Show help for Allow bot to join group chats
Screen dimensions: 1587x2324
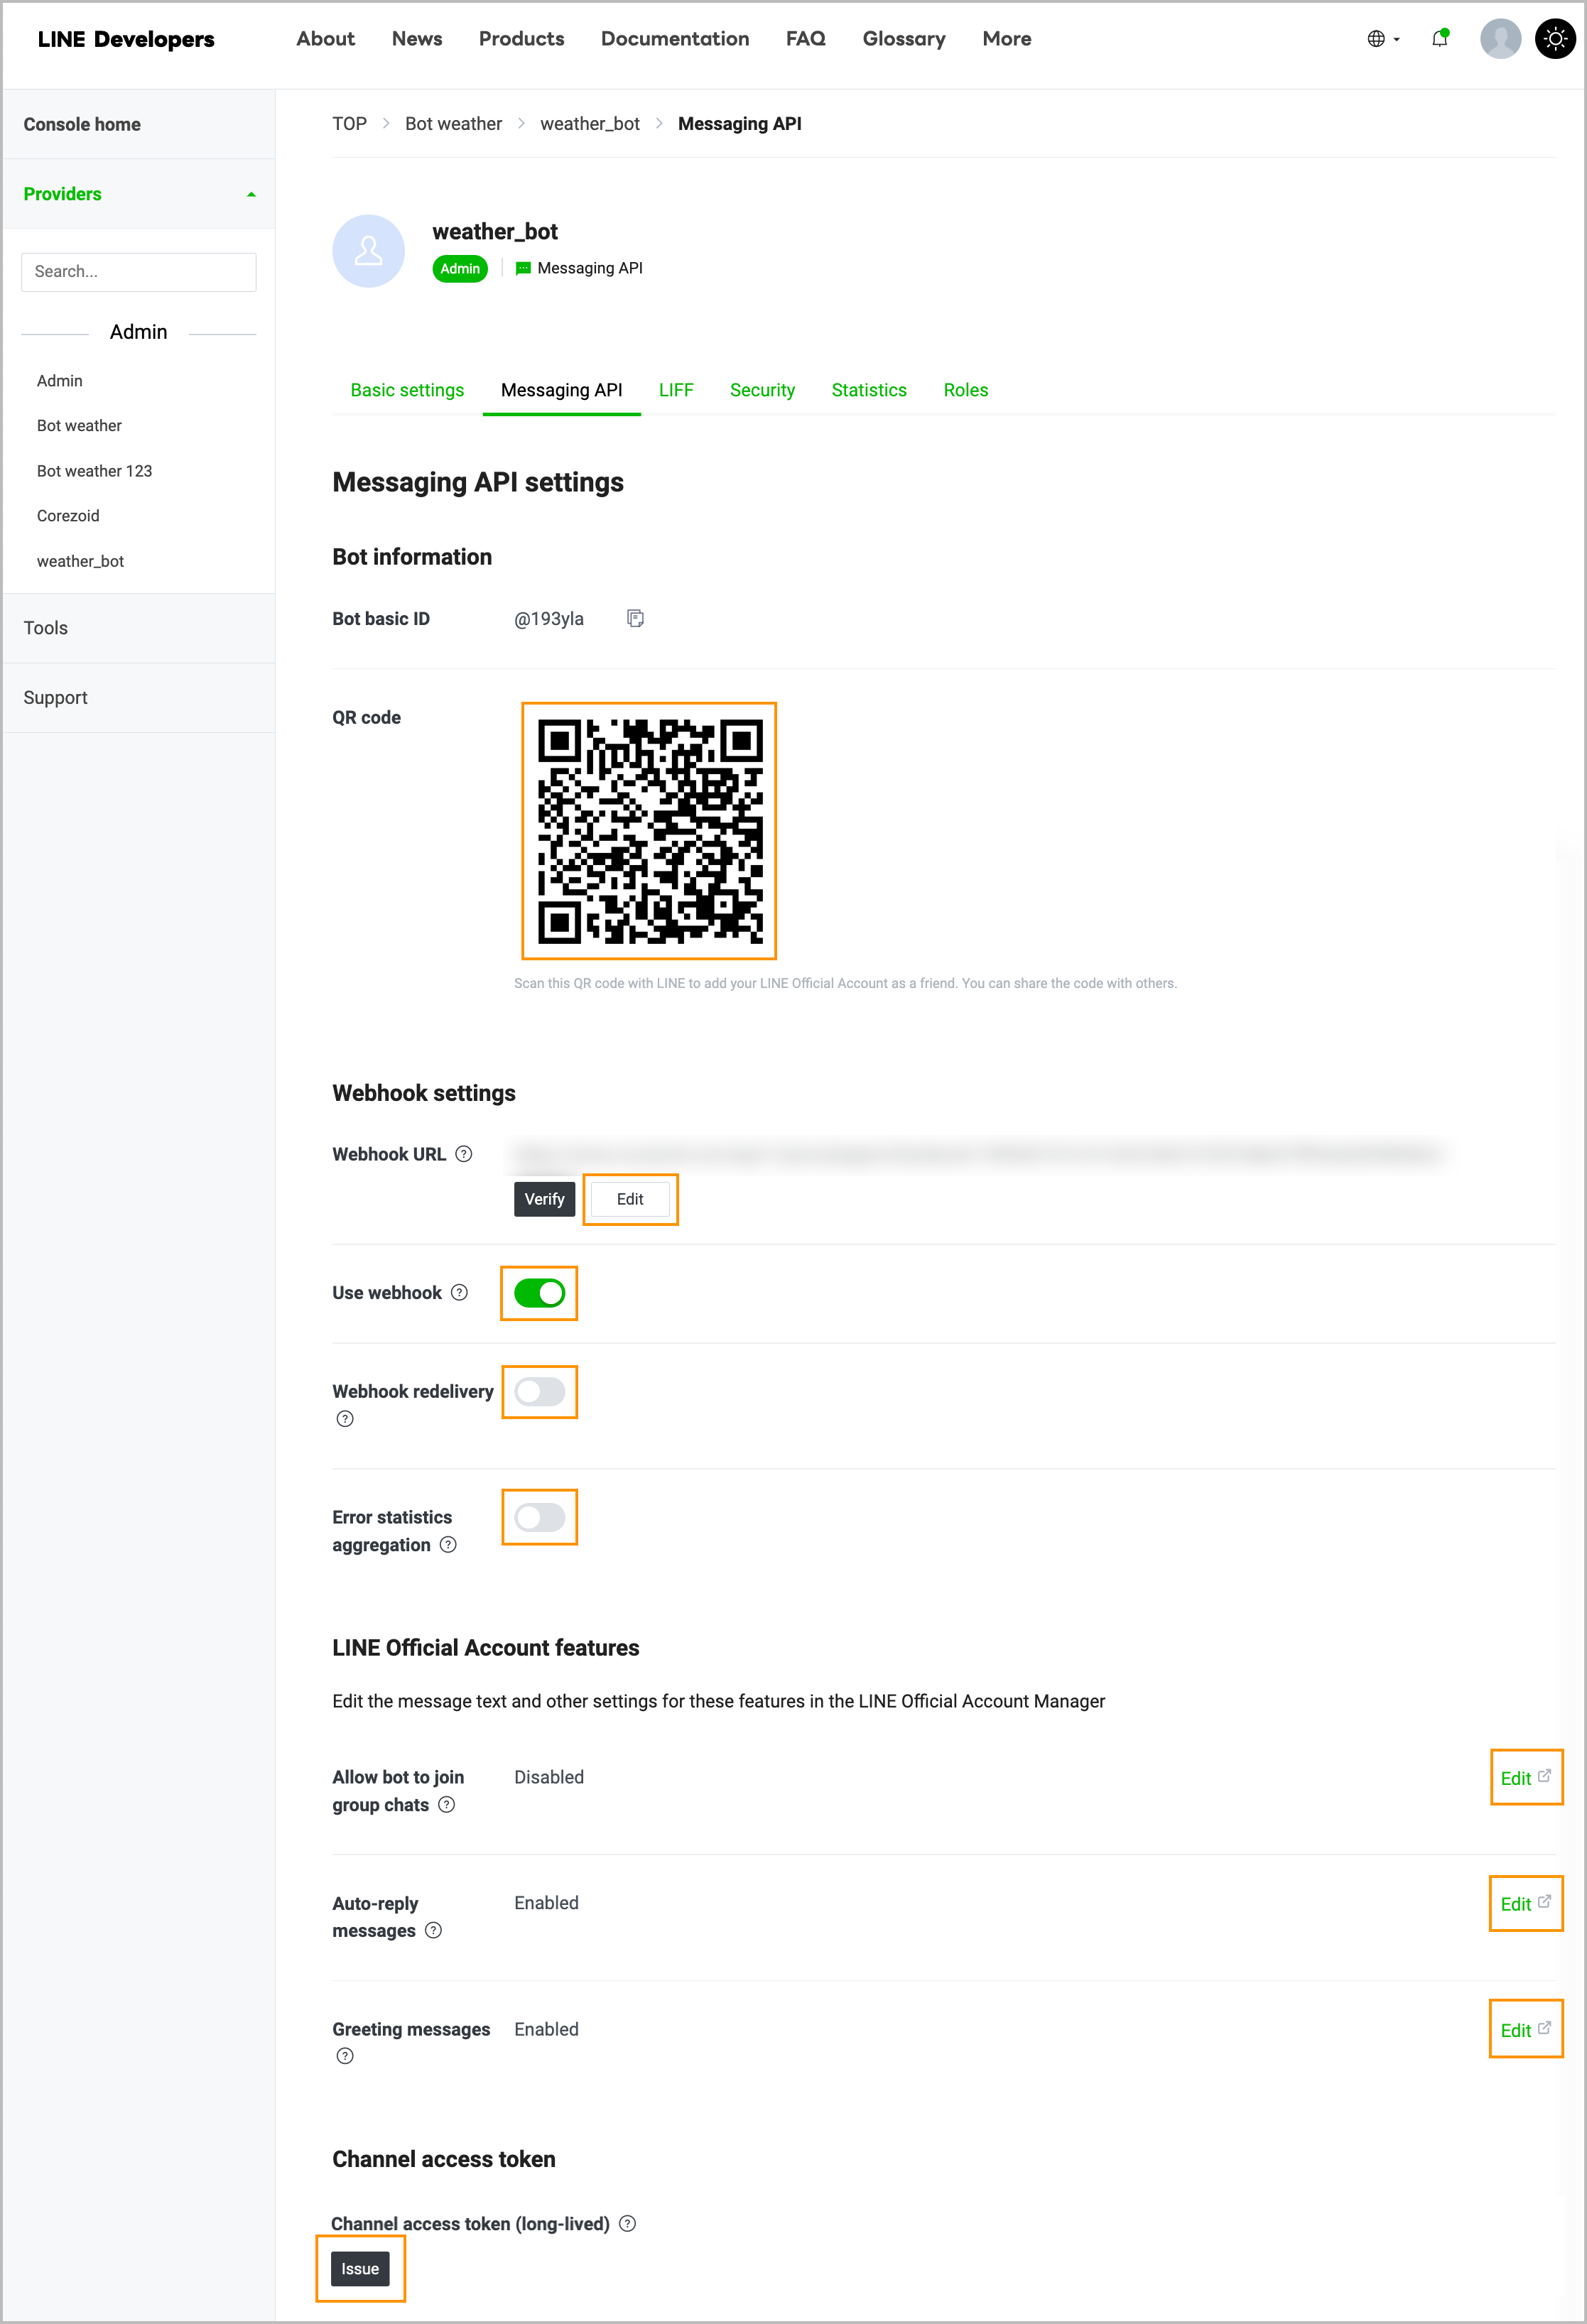447,1804
